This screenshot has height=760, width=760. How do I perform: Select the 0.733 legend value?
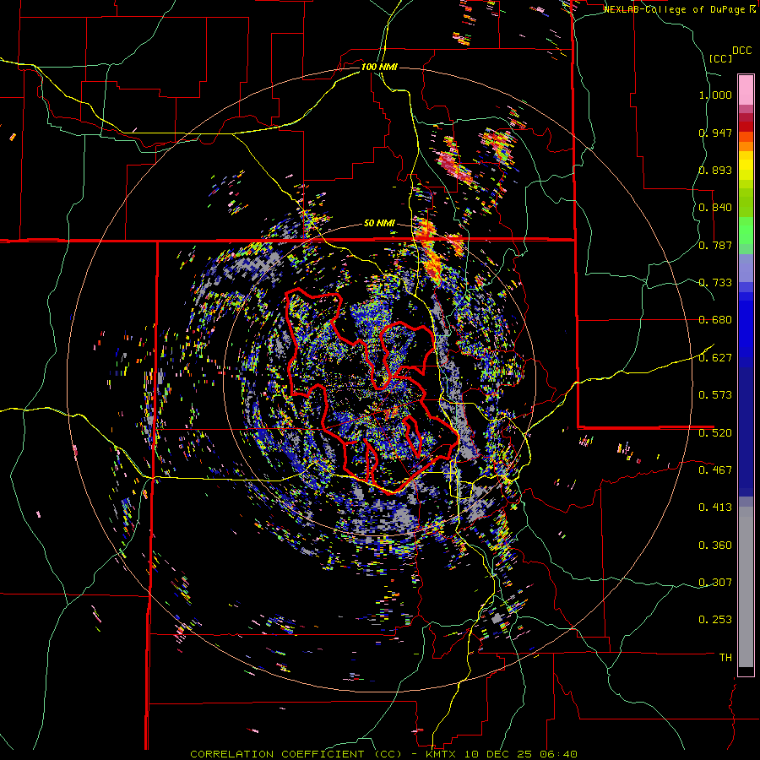pyautogui.click(x=715, y=283)
